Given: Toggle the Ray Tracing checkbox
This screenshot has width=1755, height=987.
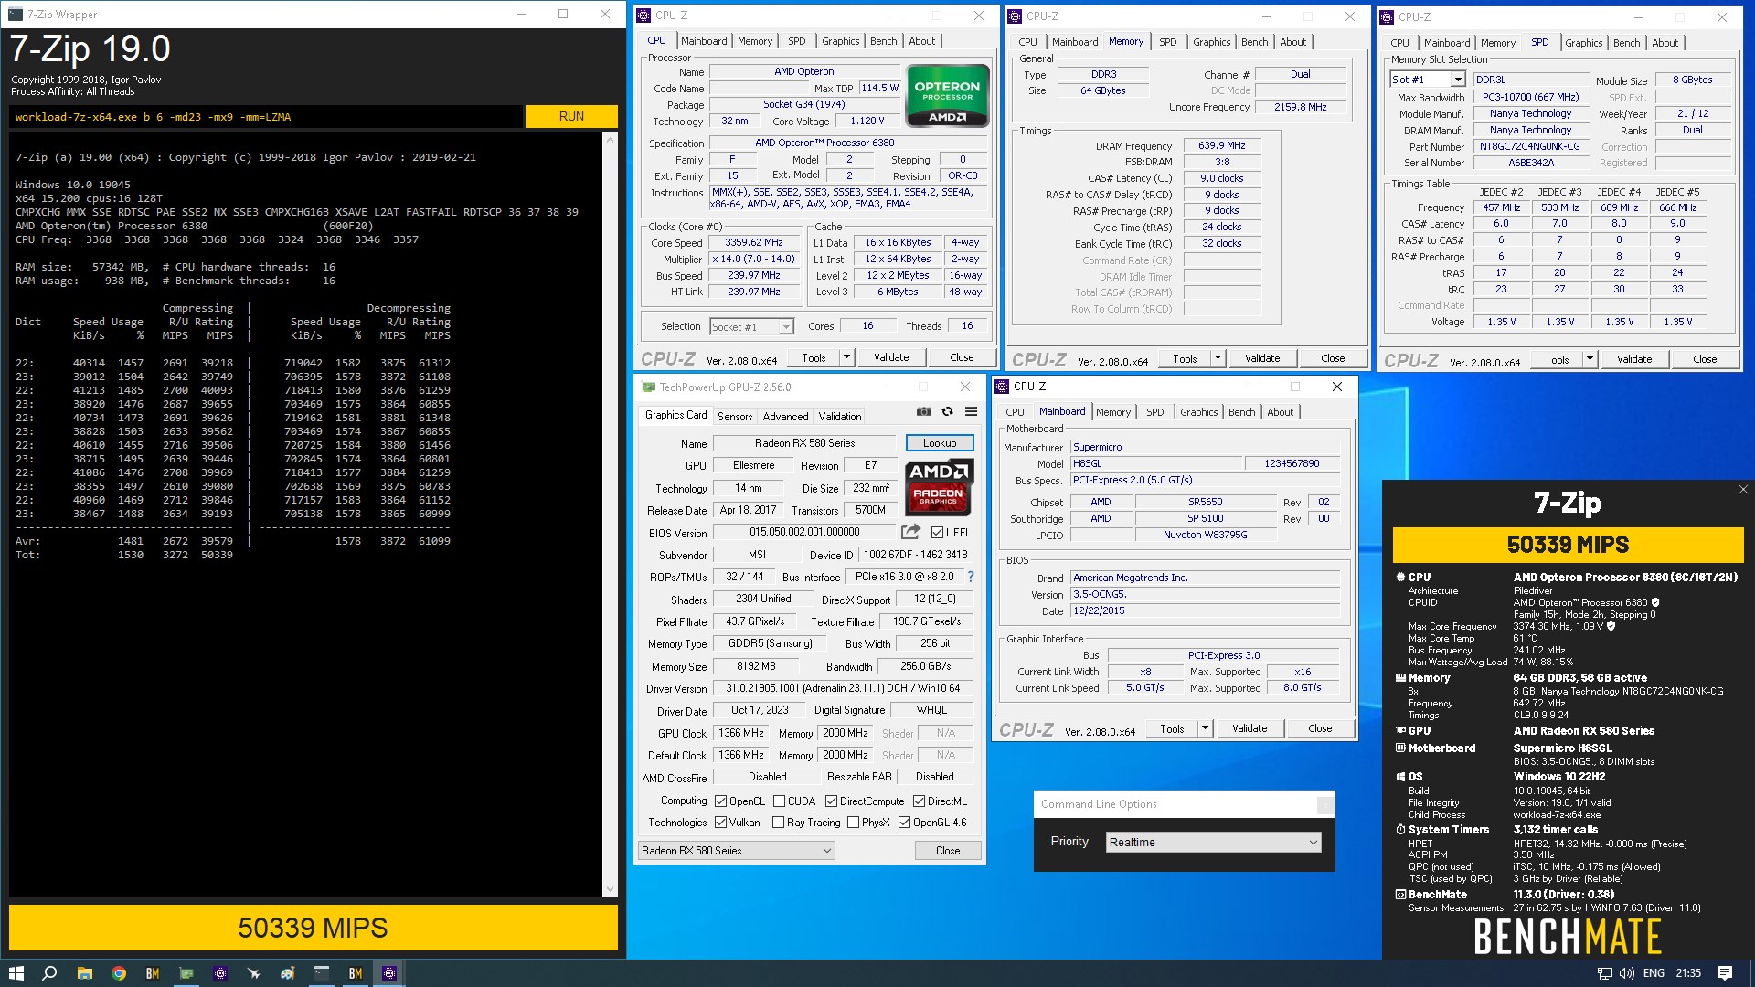Looking at the screenshot, I should tap(778, 822).
